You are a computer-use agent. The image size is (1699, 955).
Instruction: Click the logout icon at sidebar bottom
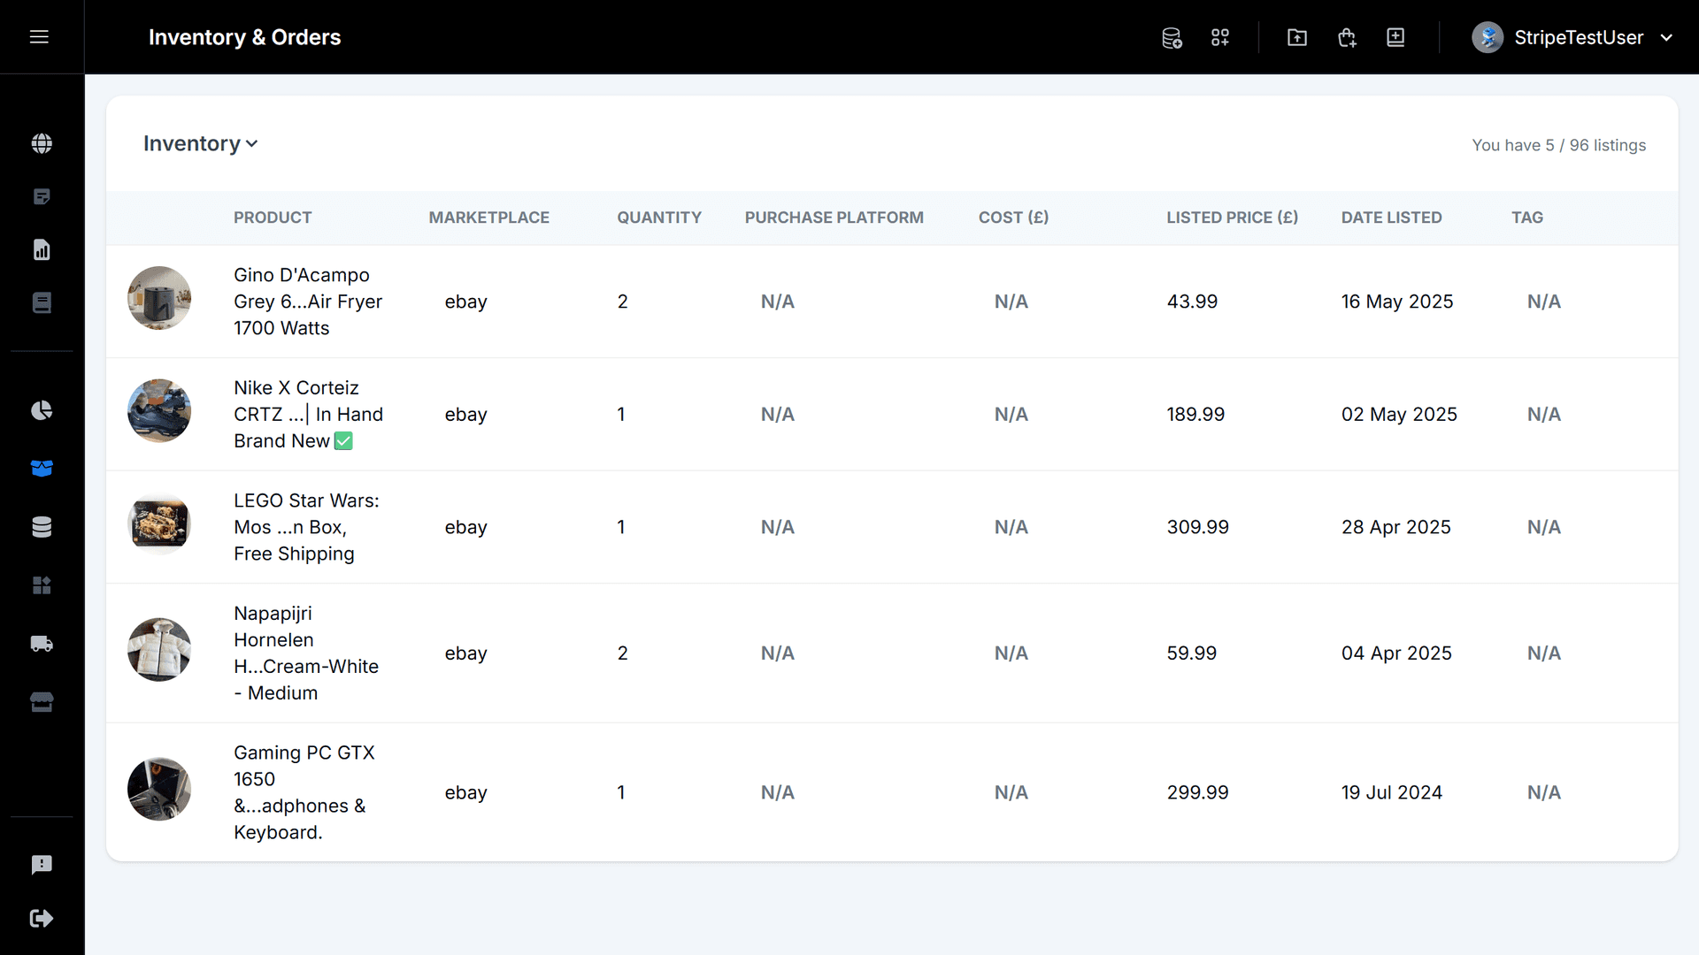pos(42,918)
